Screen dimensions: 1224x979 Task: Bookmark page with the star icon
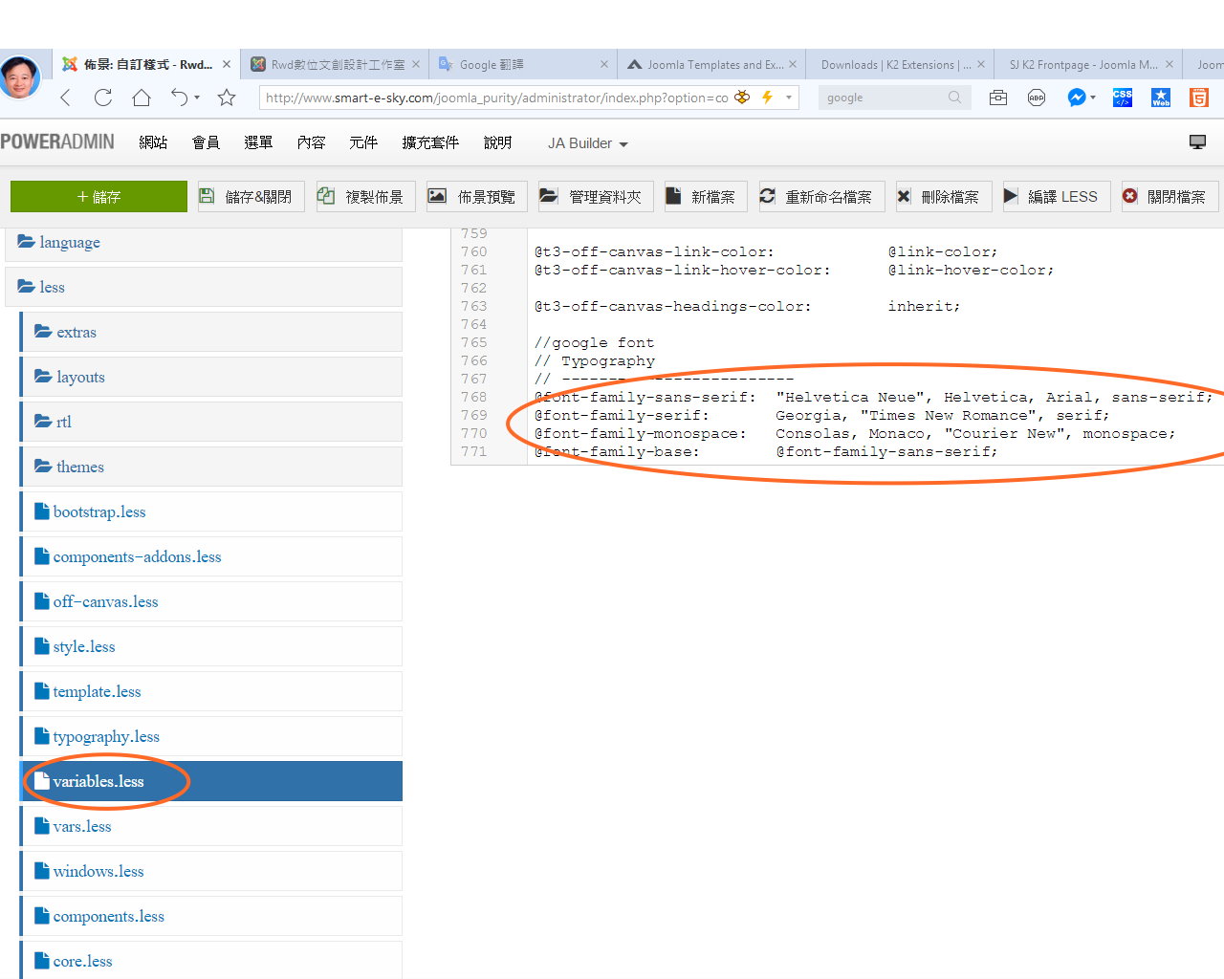(x=227, y=98)
